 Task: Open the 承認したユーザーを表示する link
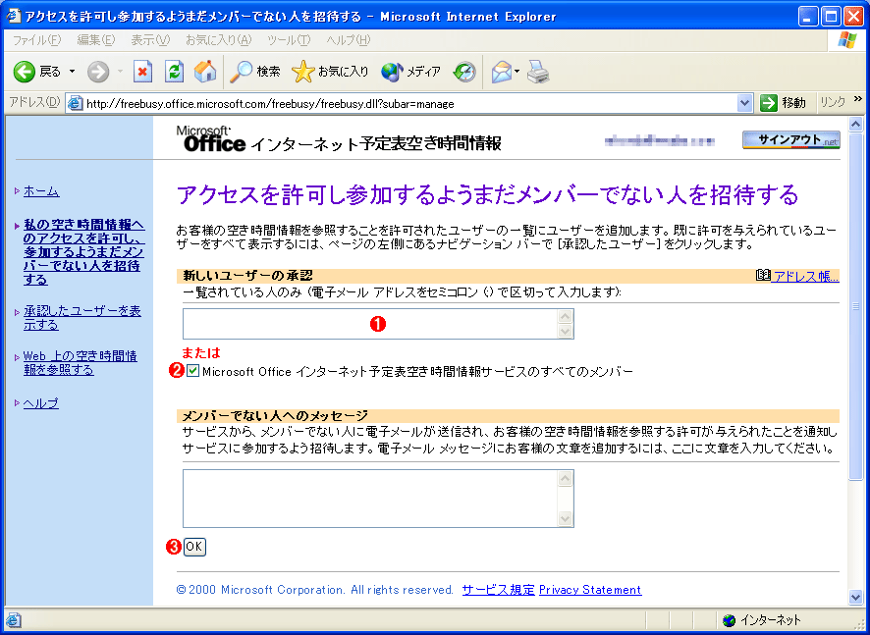tap(82, 318)
